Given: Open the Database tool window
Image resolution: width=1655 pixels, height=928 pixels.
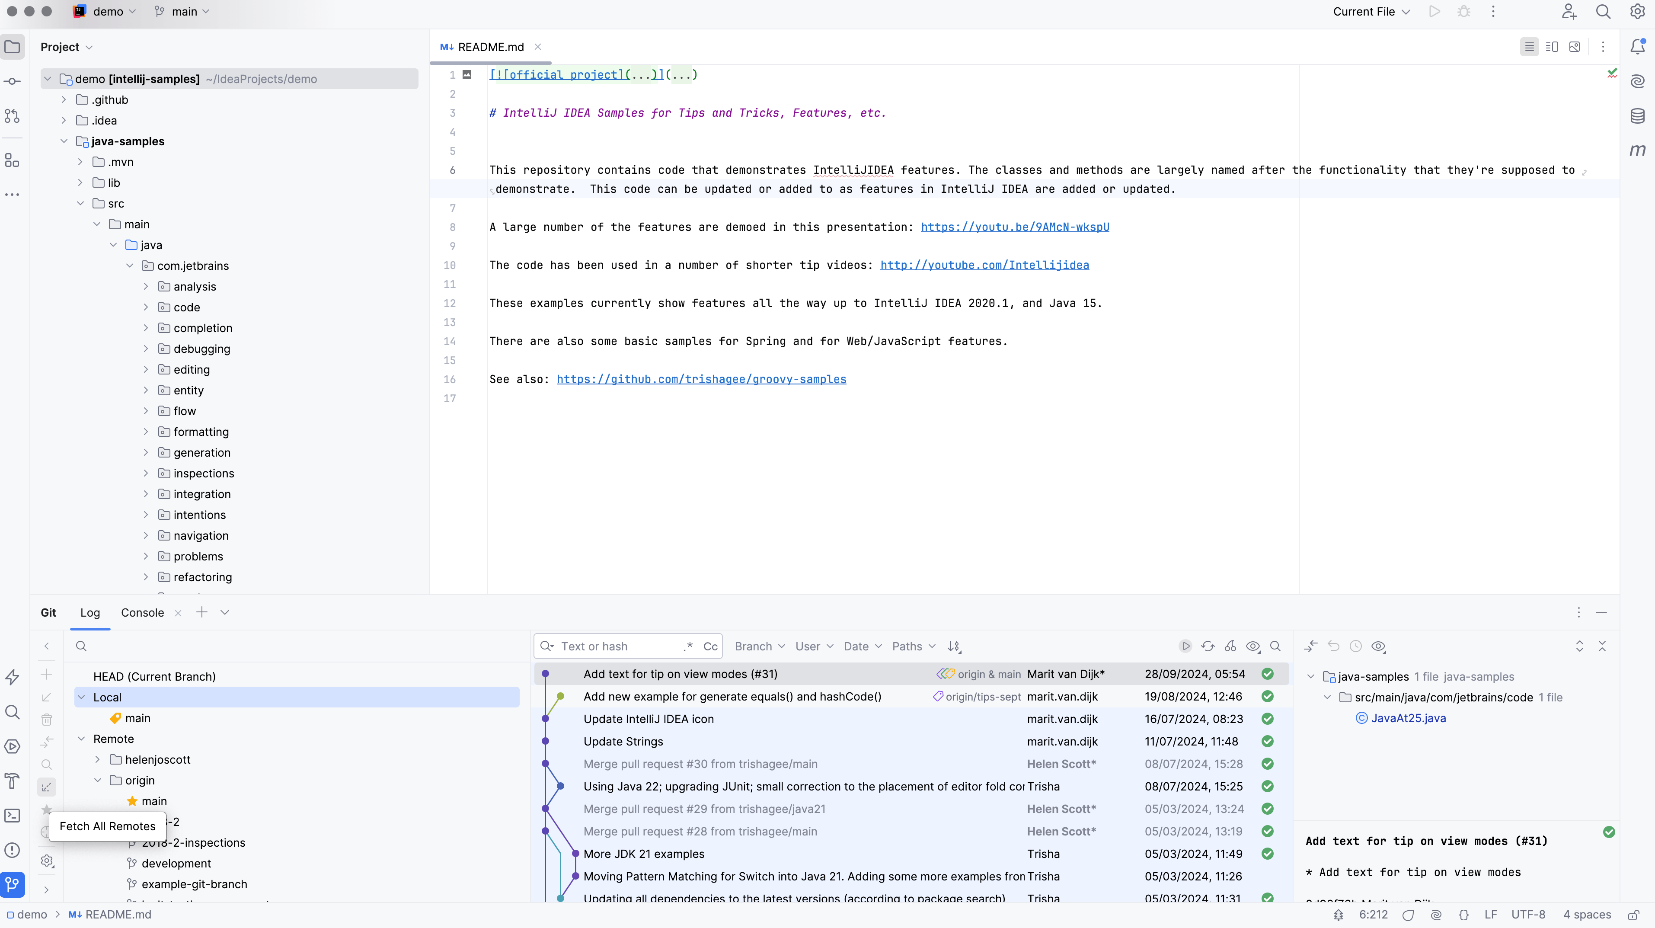Looking at the screenshot, I should (x=1637, y=116).
